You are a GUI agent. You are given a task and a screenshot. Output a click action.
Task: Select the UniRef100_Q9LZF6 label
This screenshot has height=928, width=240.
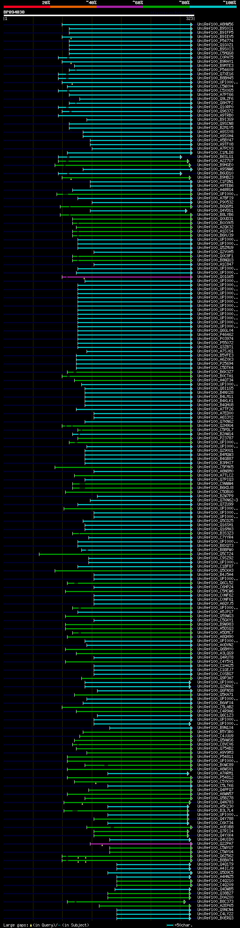[215, 99]
